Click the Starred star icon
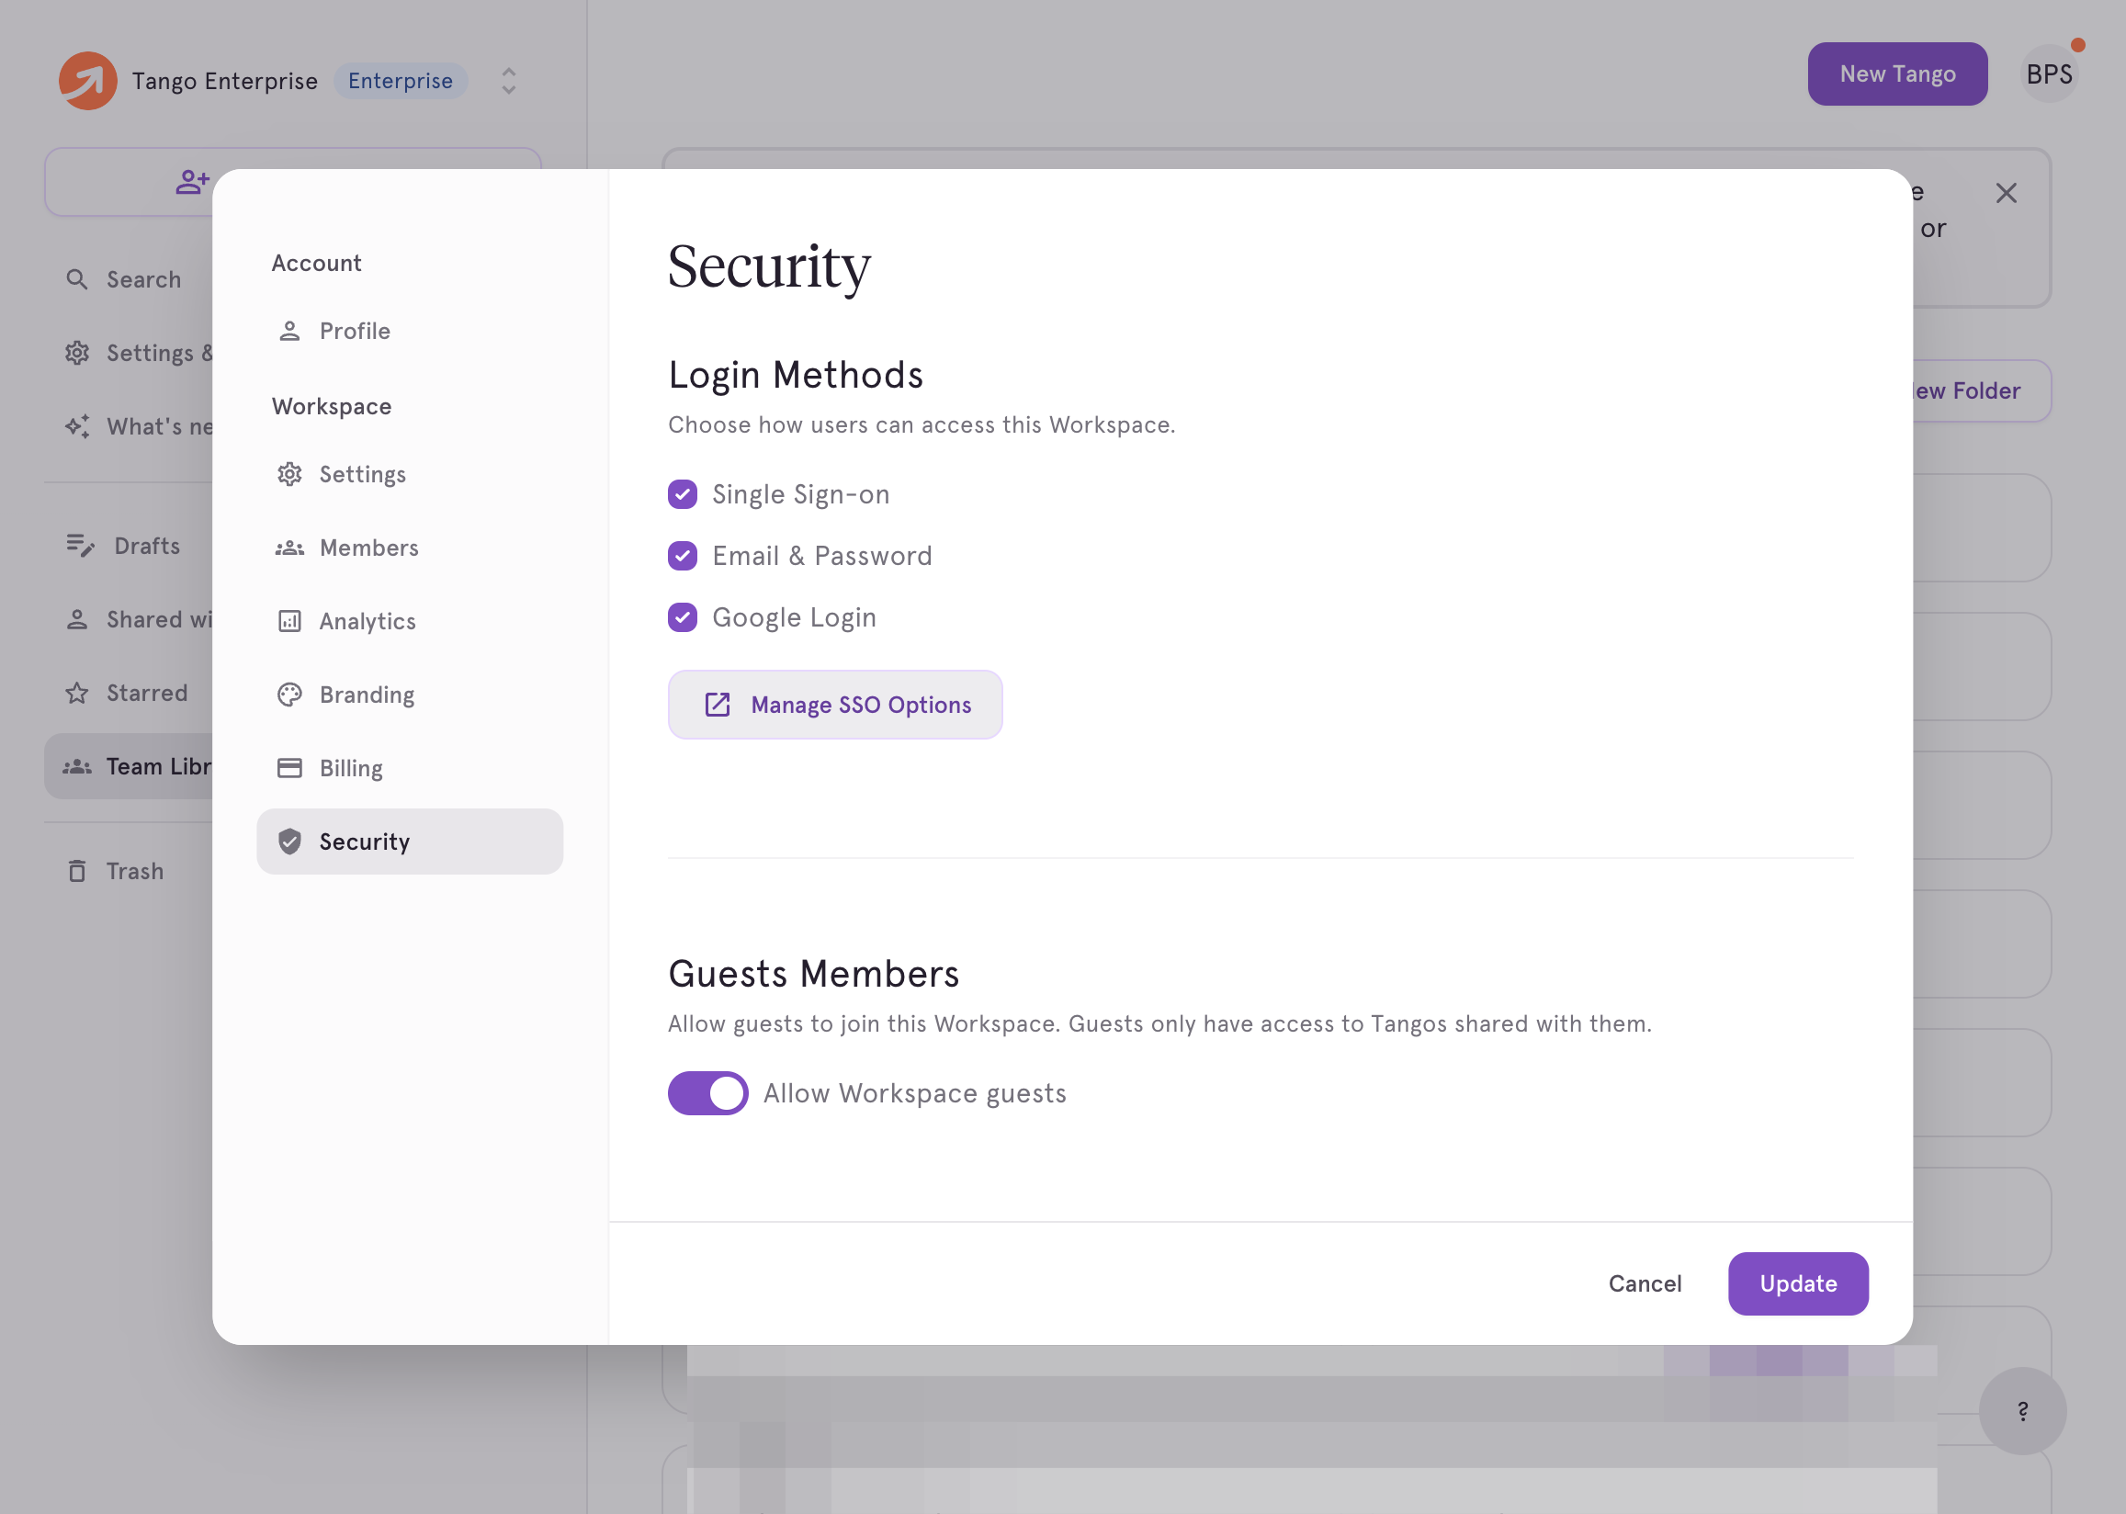The image size is (2126, 1514). coord(76,693)
